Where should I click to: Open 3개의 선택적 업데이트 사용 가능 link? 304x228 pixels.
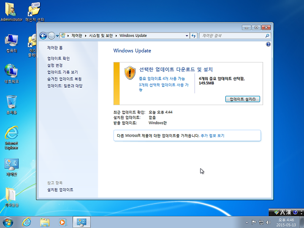click(x=164, y=87)
